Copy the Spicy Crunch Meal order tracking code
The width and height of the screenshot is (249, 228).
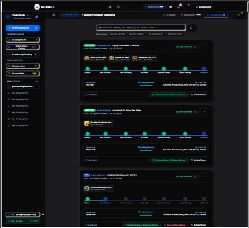pyautogui.click(x=195, y=47)
